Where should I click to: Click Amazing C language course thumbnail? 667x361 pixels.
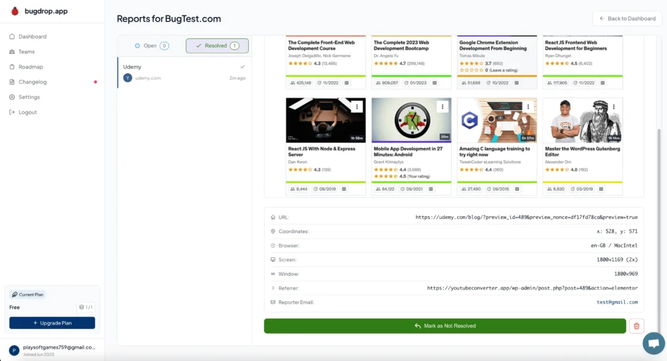pyautogui.click(x=497, y=120)
